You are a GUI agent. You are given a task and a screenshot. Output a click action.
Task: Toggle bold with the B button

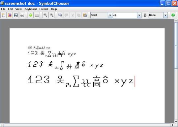click(145, 15)
